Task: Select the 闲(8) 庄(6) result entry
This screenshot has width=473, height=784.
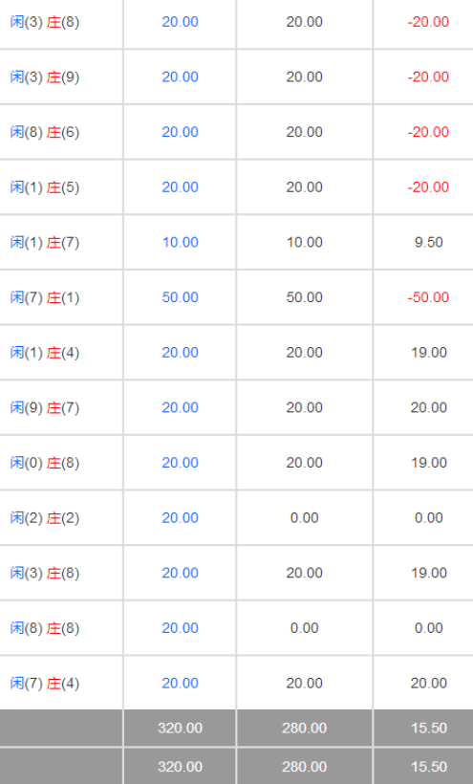Action: (x=45, y=132)
